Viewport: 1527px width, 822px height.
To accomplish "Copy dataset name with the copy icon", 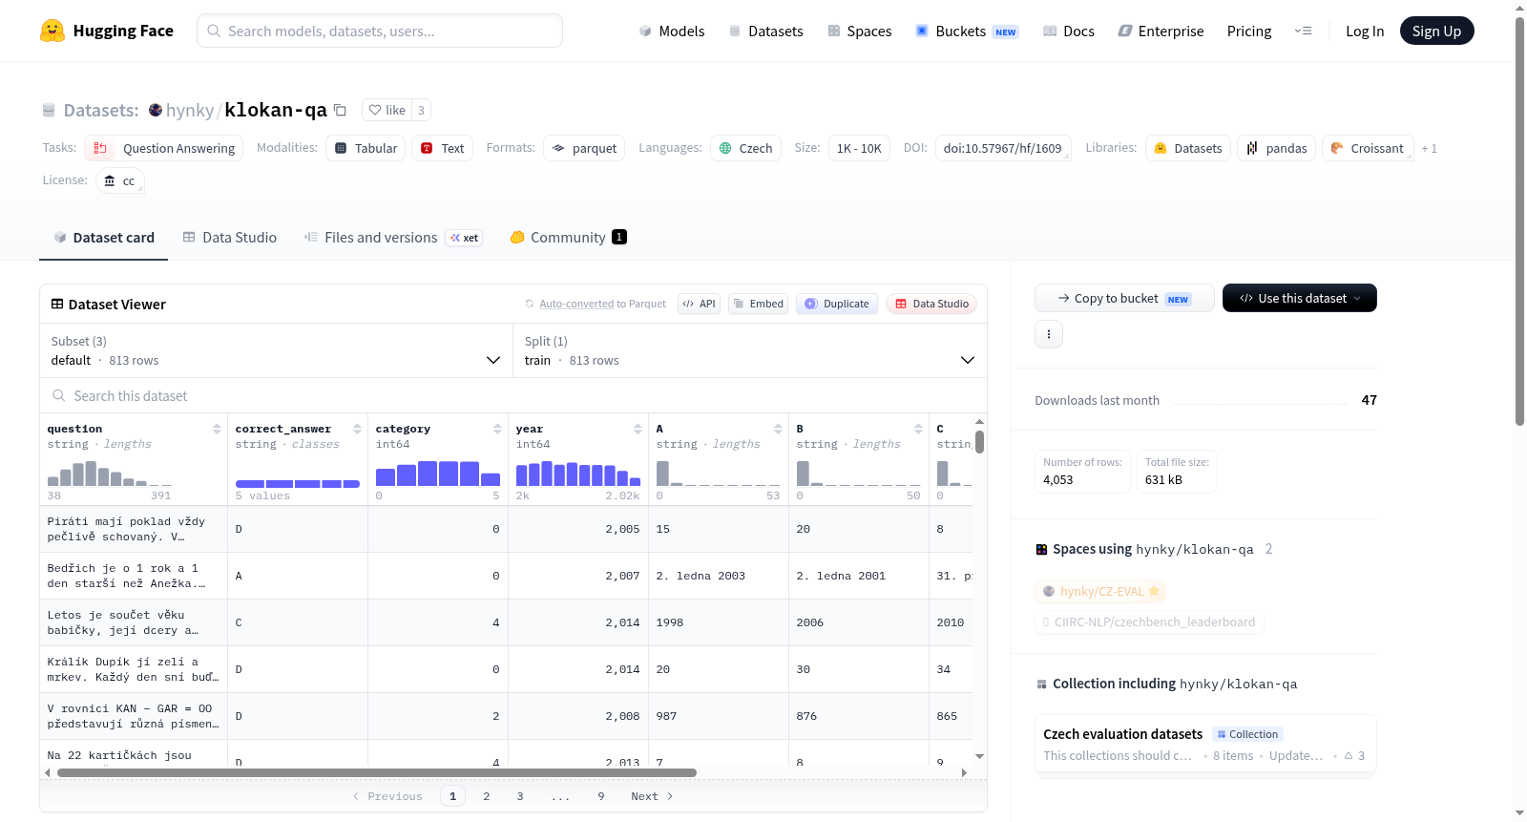I will [x=340, y=110].
